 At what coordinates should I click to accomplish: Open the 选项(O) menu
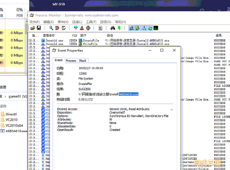106,22
